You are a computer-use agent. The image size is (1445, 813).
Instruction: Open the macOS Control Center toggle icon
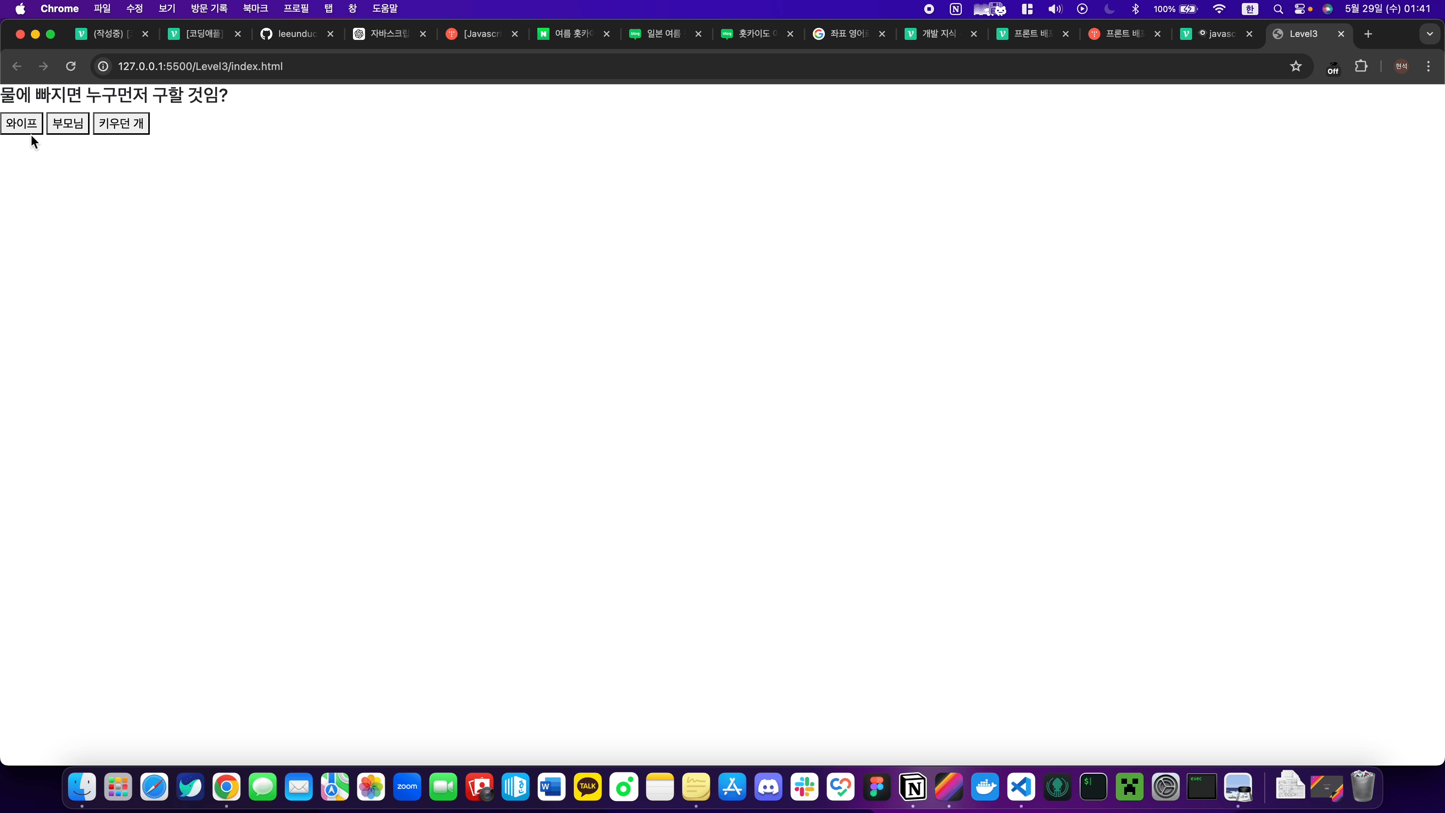[1300, 8]
